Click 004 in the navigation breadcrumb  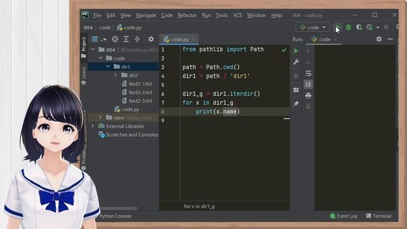pos(88,27)
